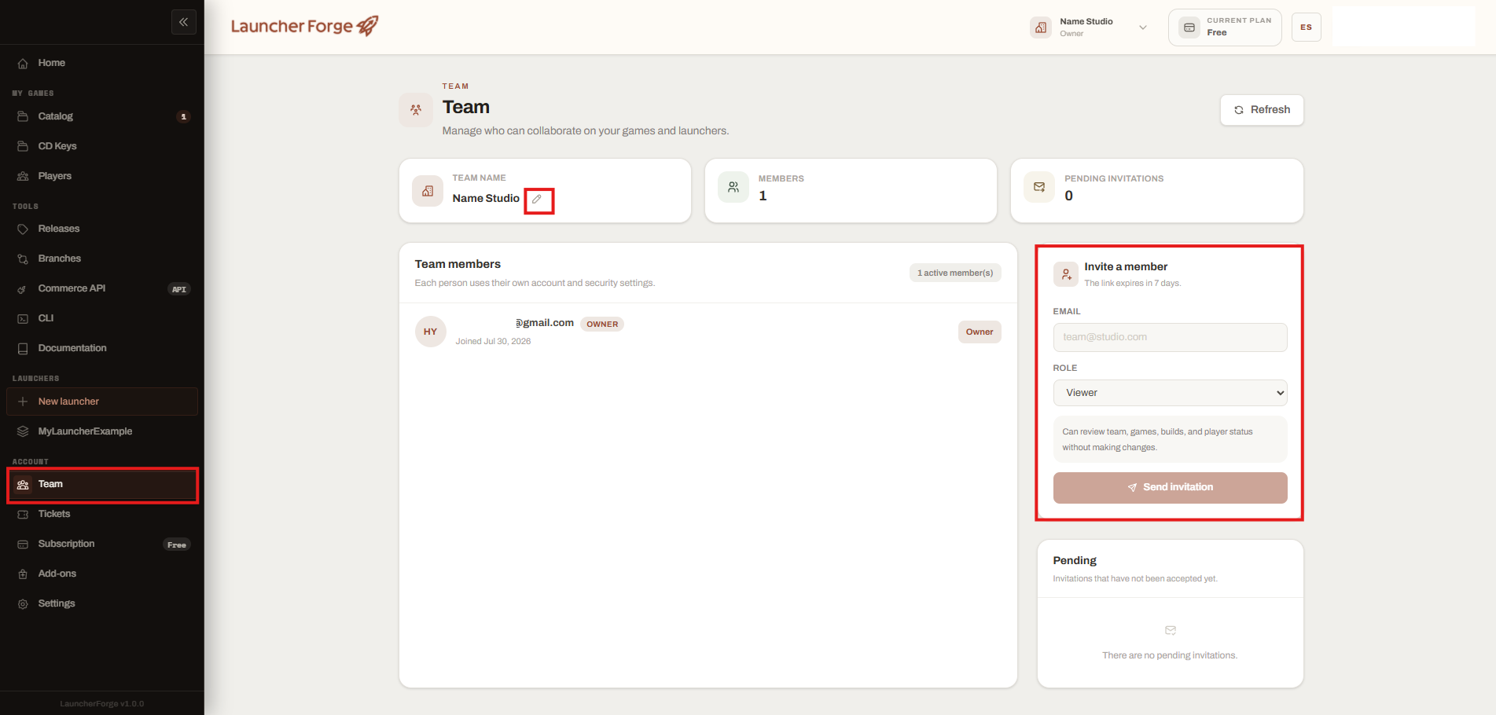Click the 1 active member(s) badge
Image resolution: width=1496 pixels, height=715 pixels.
pyautogui.click(x=955, y=273)
